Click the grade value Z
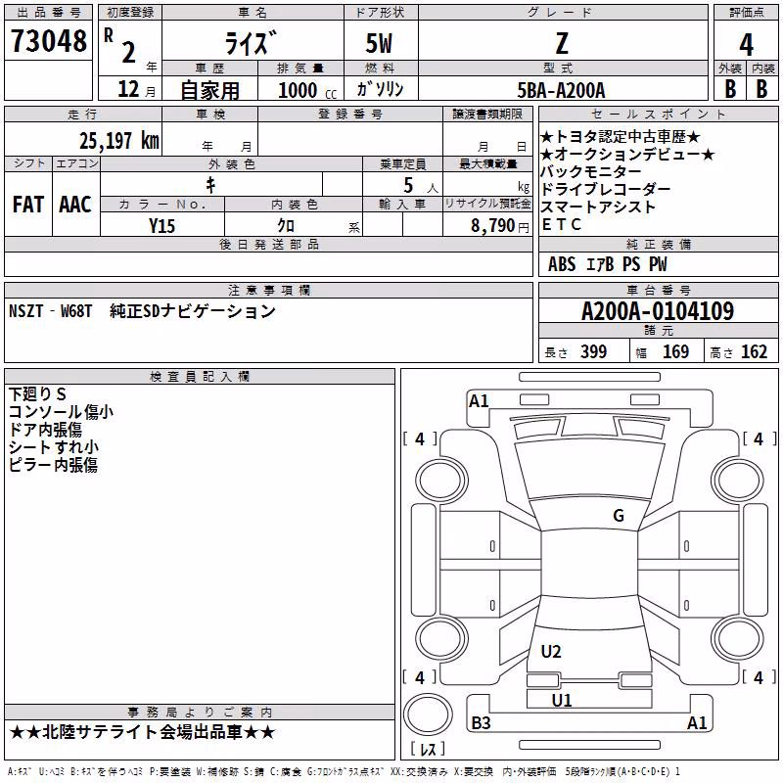This screenshot has height=783, width=783. click(562, 43)
